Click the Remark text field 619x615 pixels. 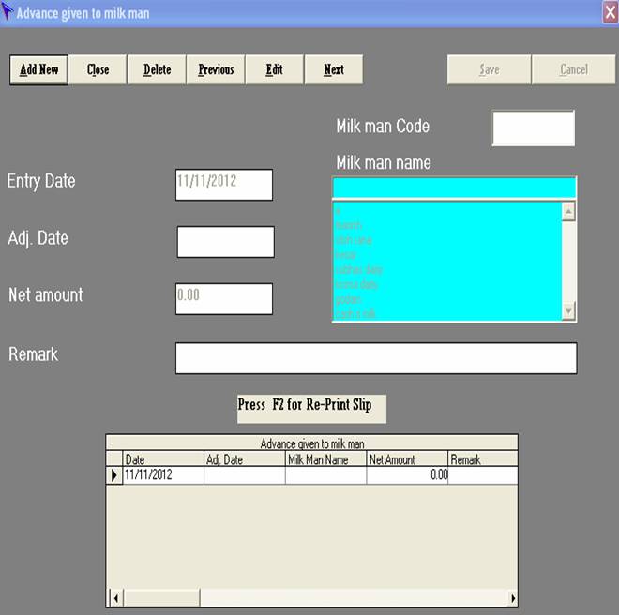click(x=375, y=358)
